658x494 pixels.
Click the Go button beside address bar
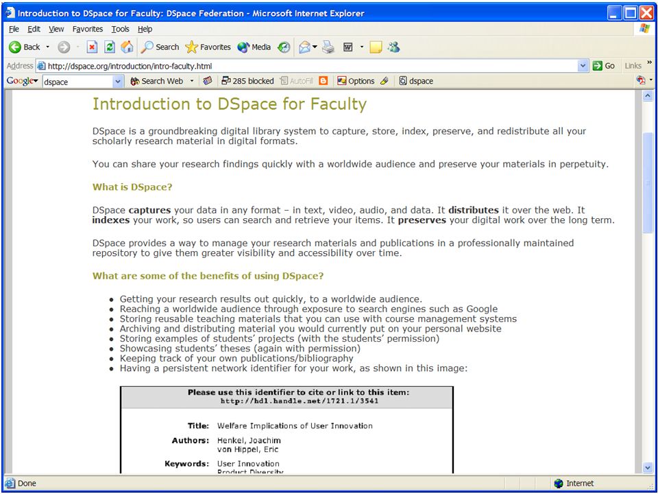coord(604,66)
